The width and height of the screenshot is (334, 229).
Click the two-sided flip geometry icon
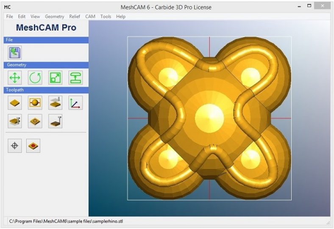point(75,77)
